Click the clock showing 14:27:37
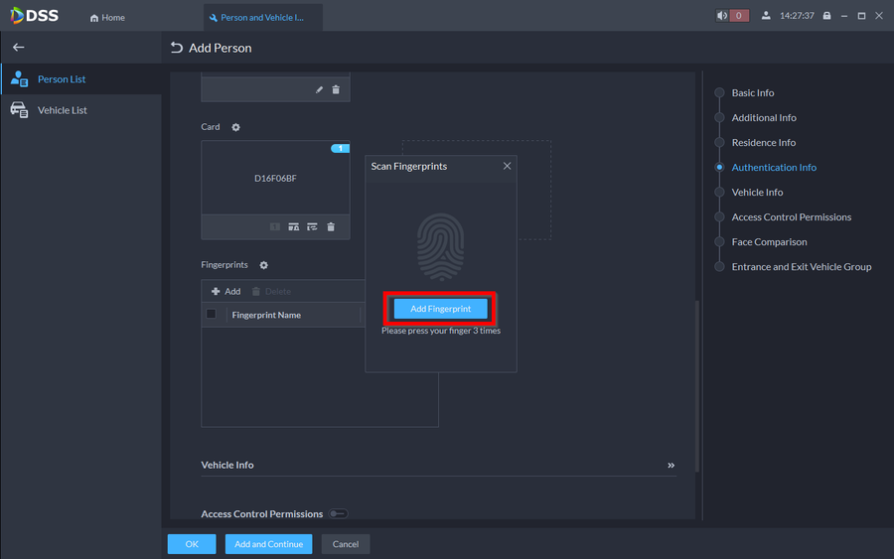Image resolution: width=894 pixels, height=559 pixels. coord(797,16)
